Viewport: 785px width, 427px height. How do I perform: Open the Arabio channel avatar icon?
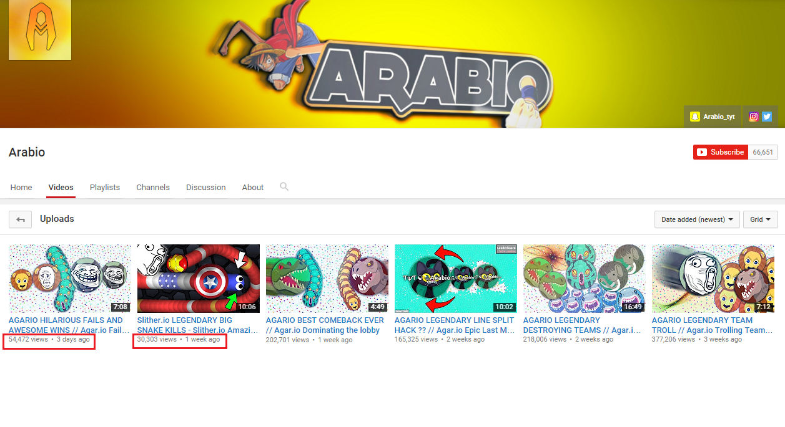[x=40, y=30]
